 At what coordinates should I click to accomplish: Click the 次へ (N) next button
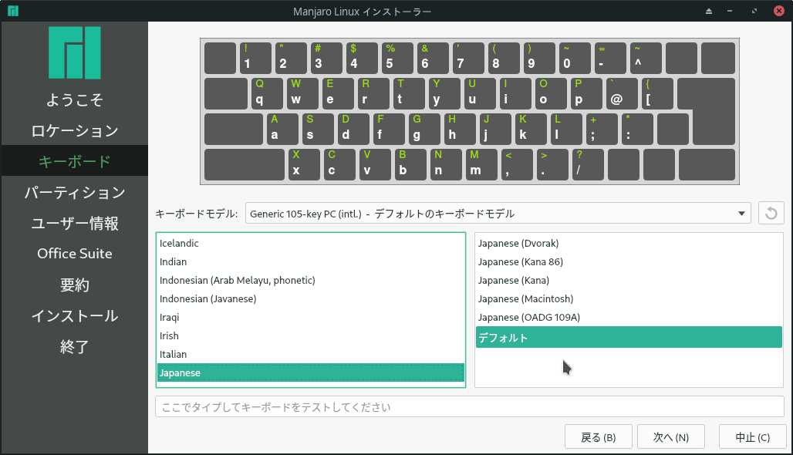(670, 436)
